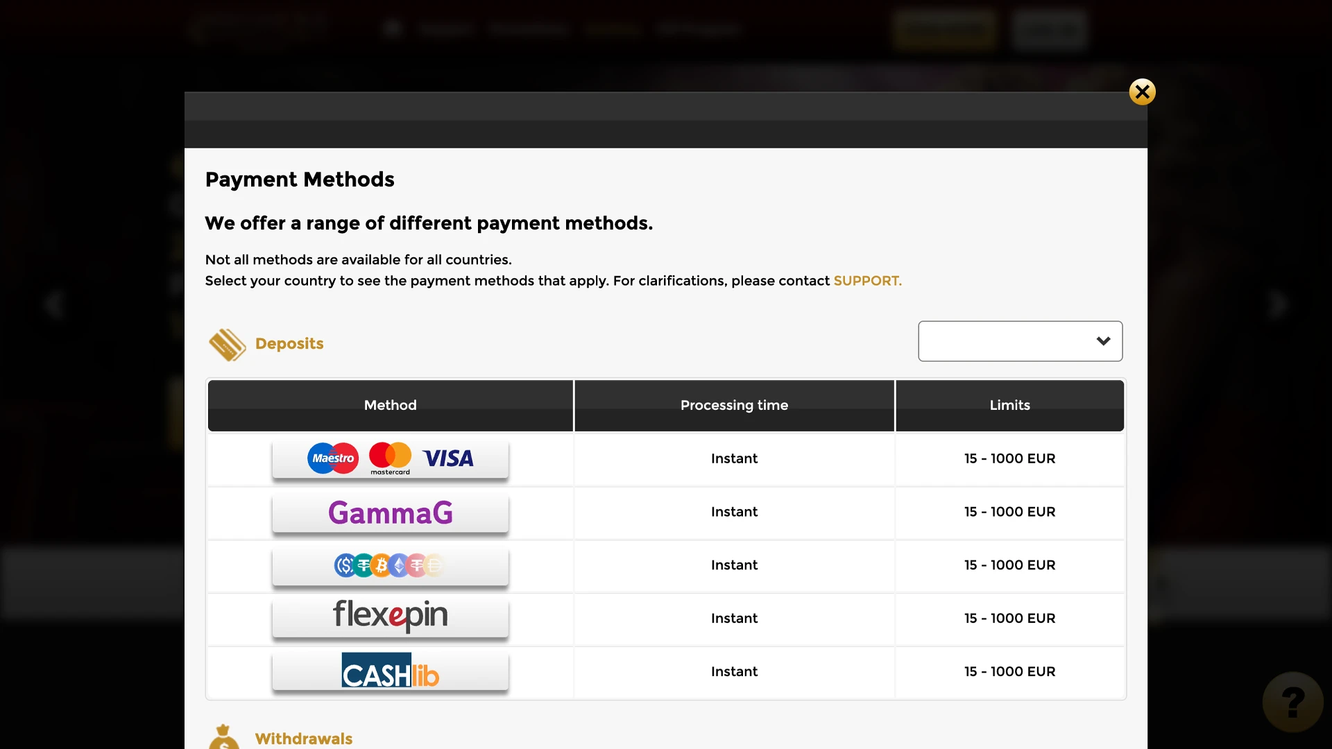Select the GammaG payment method

pyautogui.click(x=390, y=513)
